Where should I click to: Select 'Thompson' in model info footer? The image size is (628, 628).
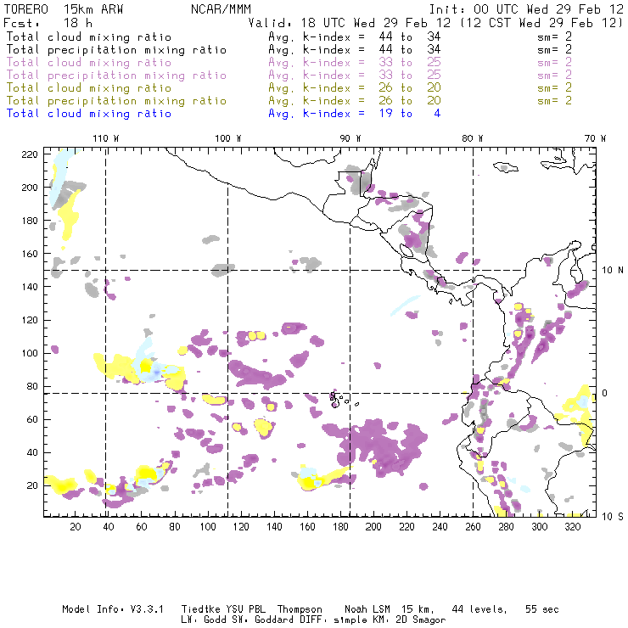coord(300,609)
